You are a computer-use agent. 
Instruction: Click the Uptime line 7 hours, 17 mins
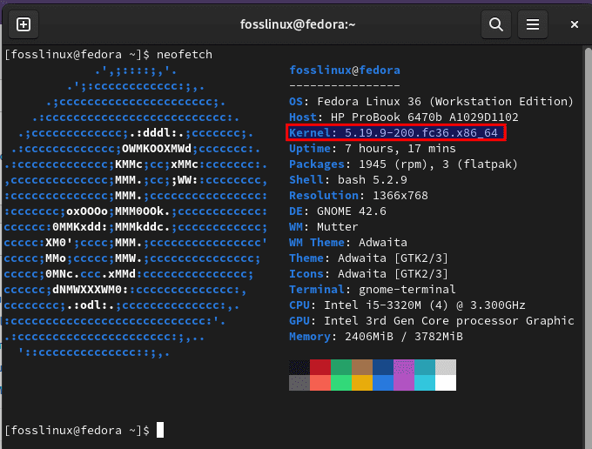[373, 149]
